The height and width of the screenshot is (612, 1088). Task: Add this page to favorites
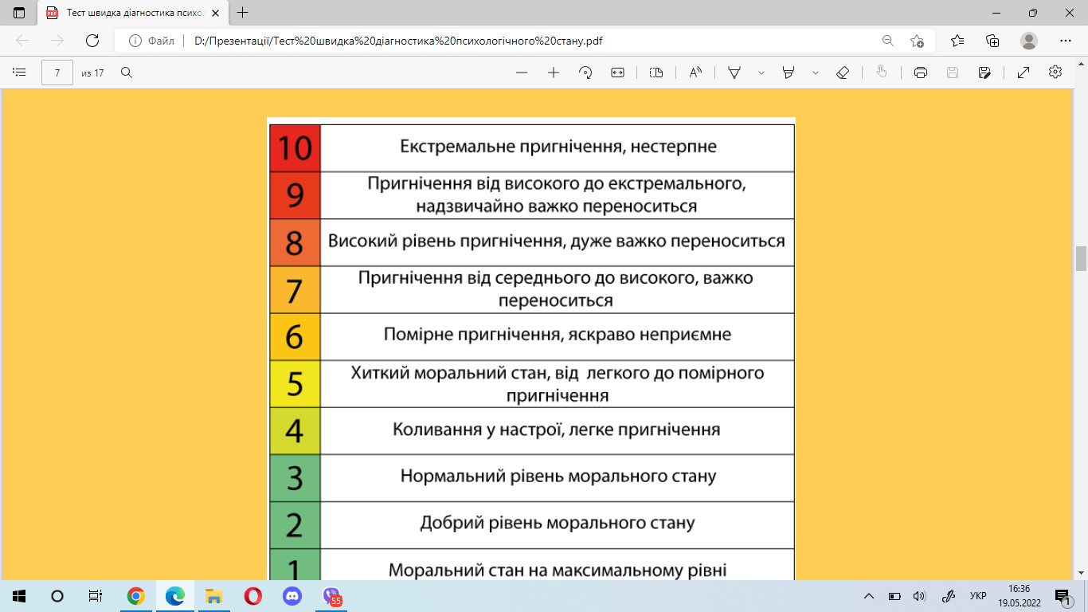tap(917, 41)
